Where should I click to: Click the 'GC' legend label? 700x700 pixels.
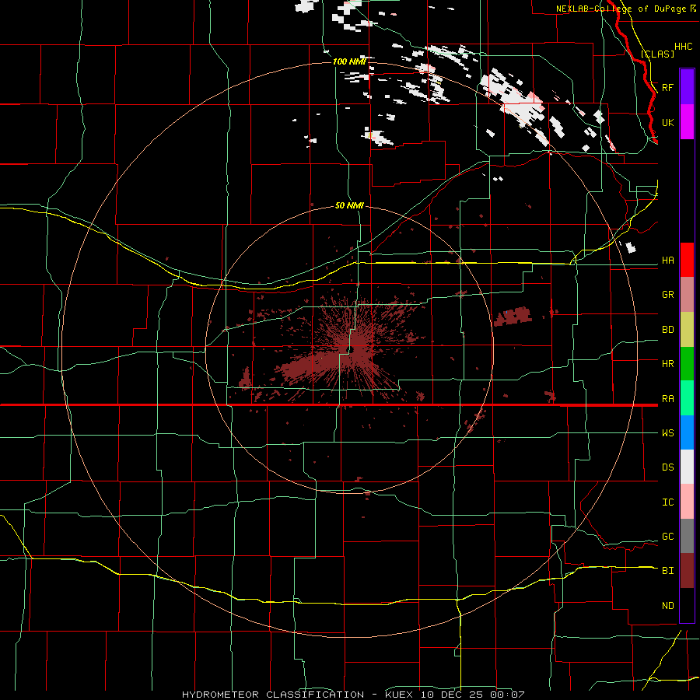(x=667, y=537)
